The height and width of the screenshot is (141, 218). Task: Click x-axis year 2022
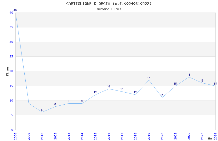[x=189, y=136]
